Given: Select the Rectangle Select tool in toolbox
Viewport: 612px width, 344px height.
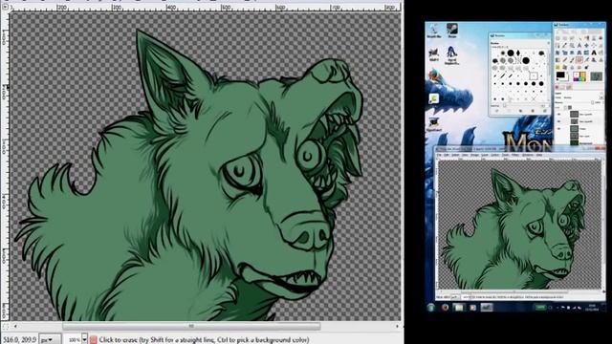Looking at the screenshot, I should point(557,38).
